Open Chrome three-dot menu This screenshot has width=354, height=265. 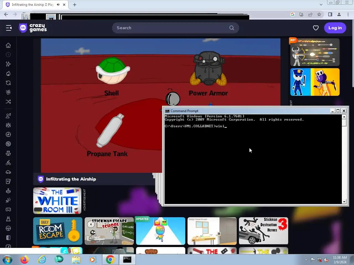click(x=348, y=14)
